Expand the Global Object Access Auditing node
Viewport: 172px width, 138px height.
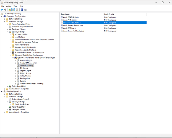(15, 84)
